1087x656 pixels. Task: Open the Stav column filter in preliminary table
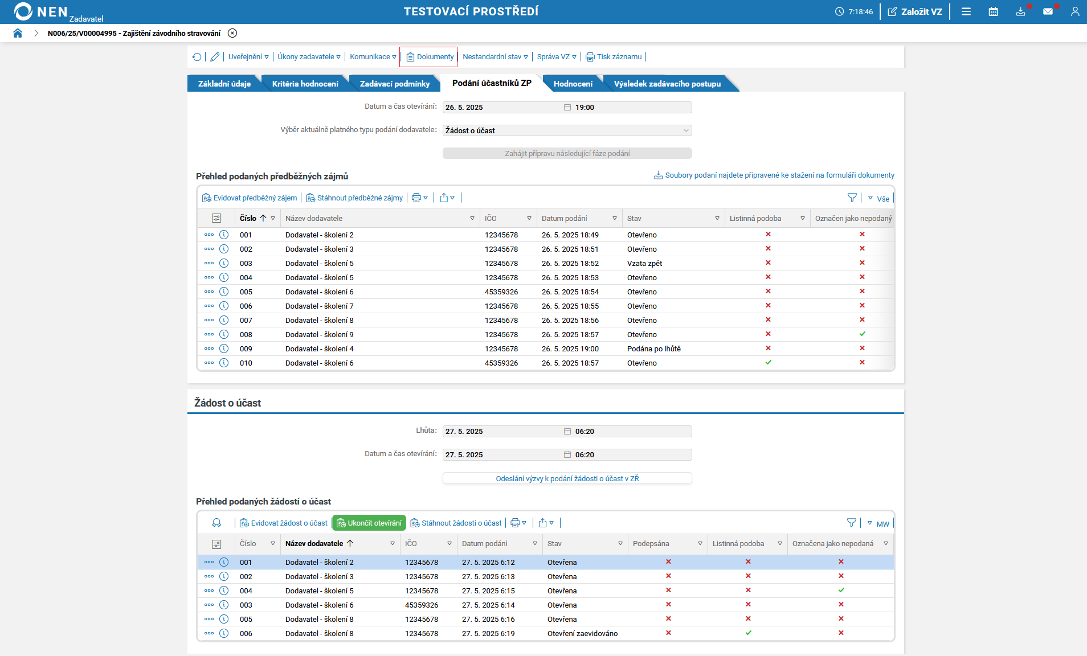tap(717, 219)
